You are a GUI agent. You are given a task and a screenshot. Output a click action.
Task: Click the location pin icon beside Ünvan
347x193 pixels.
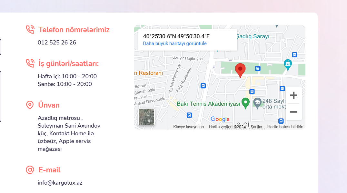pyautogui.click(x=30, y=105)
